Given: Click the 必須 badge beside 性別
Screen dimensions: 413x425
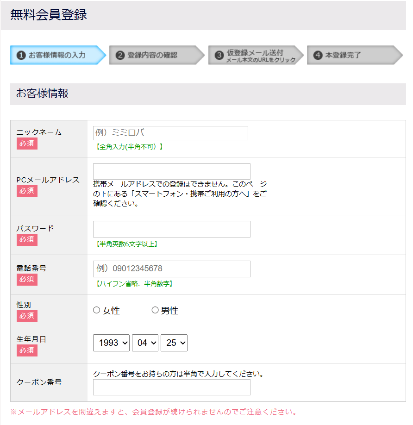Looking at the screenshot, I should pyautogui.click(x=26, y=316).
